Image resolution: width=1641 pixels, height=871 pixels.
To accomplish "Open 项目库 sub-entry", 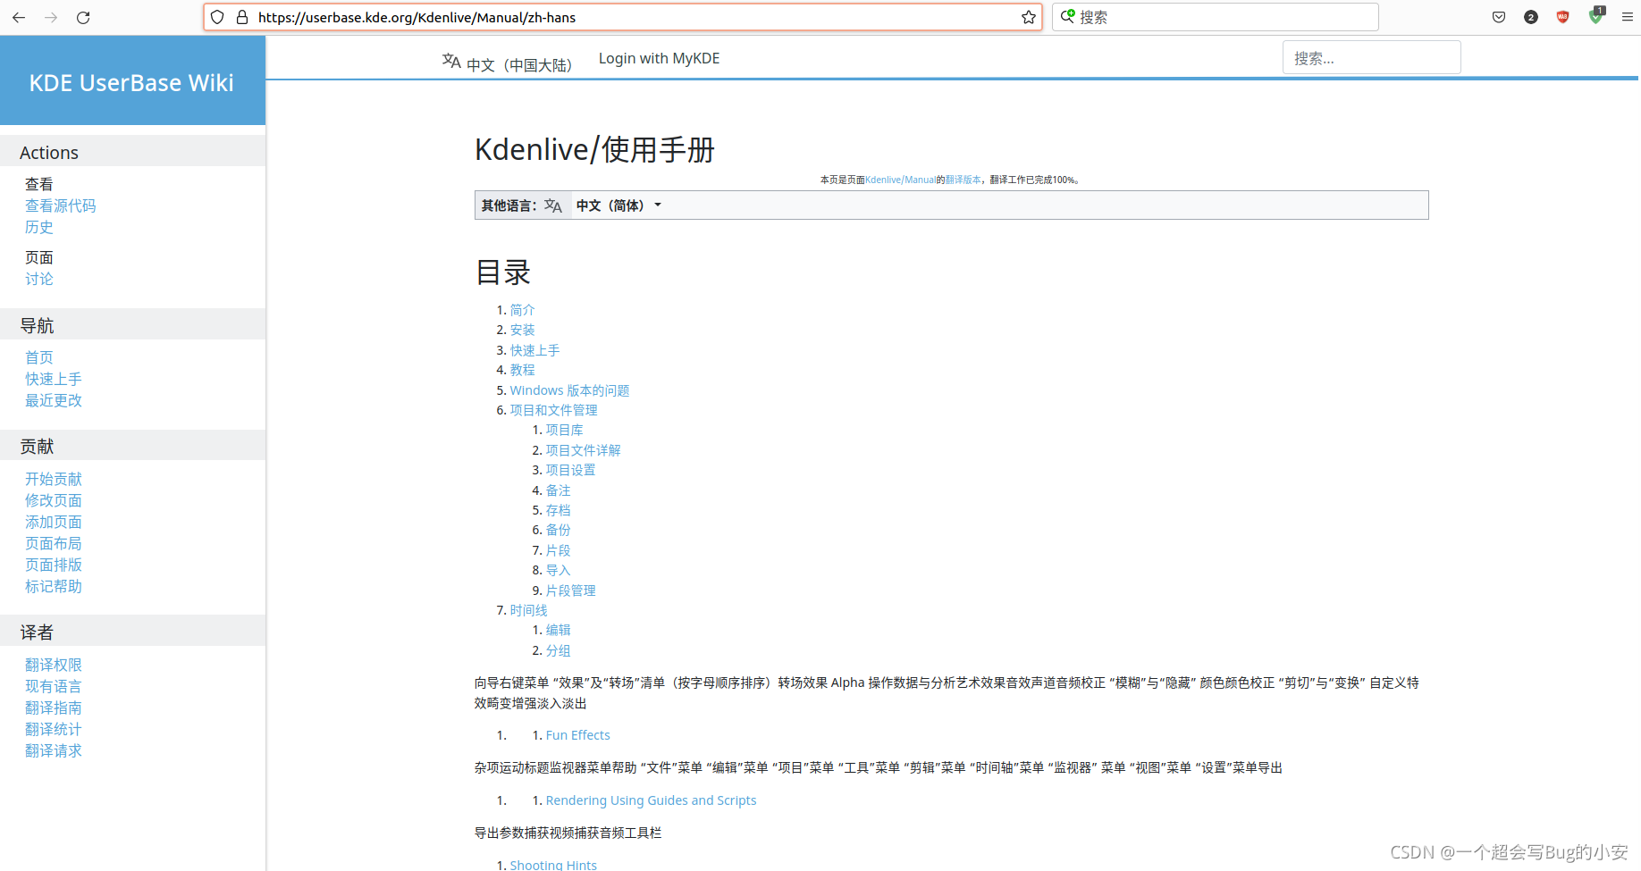I will tap(564, 431).
